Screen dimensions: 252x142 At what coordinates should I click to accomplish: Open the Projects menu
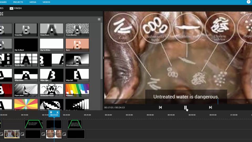click(x=18, y=2)
